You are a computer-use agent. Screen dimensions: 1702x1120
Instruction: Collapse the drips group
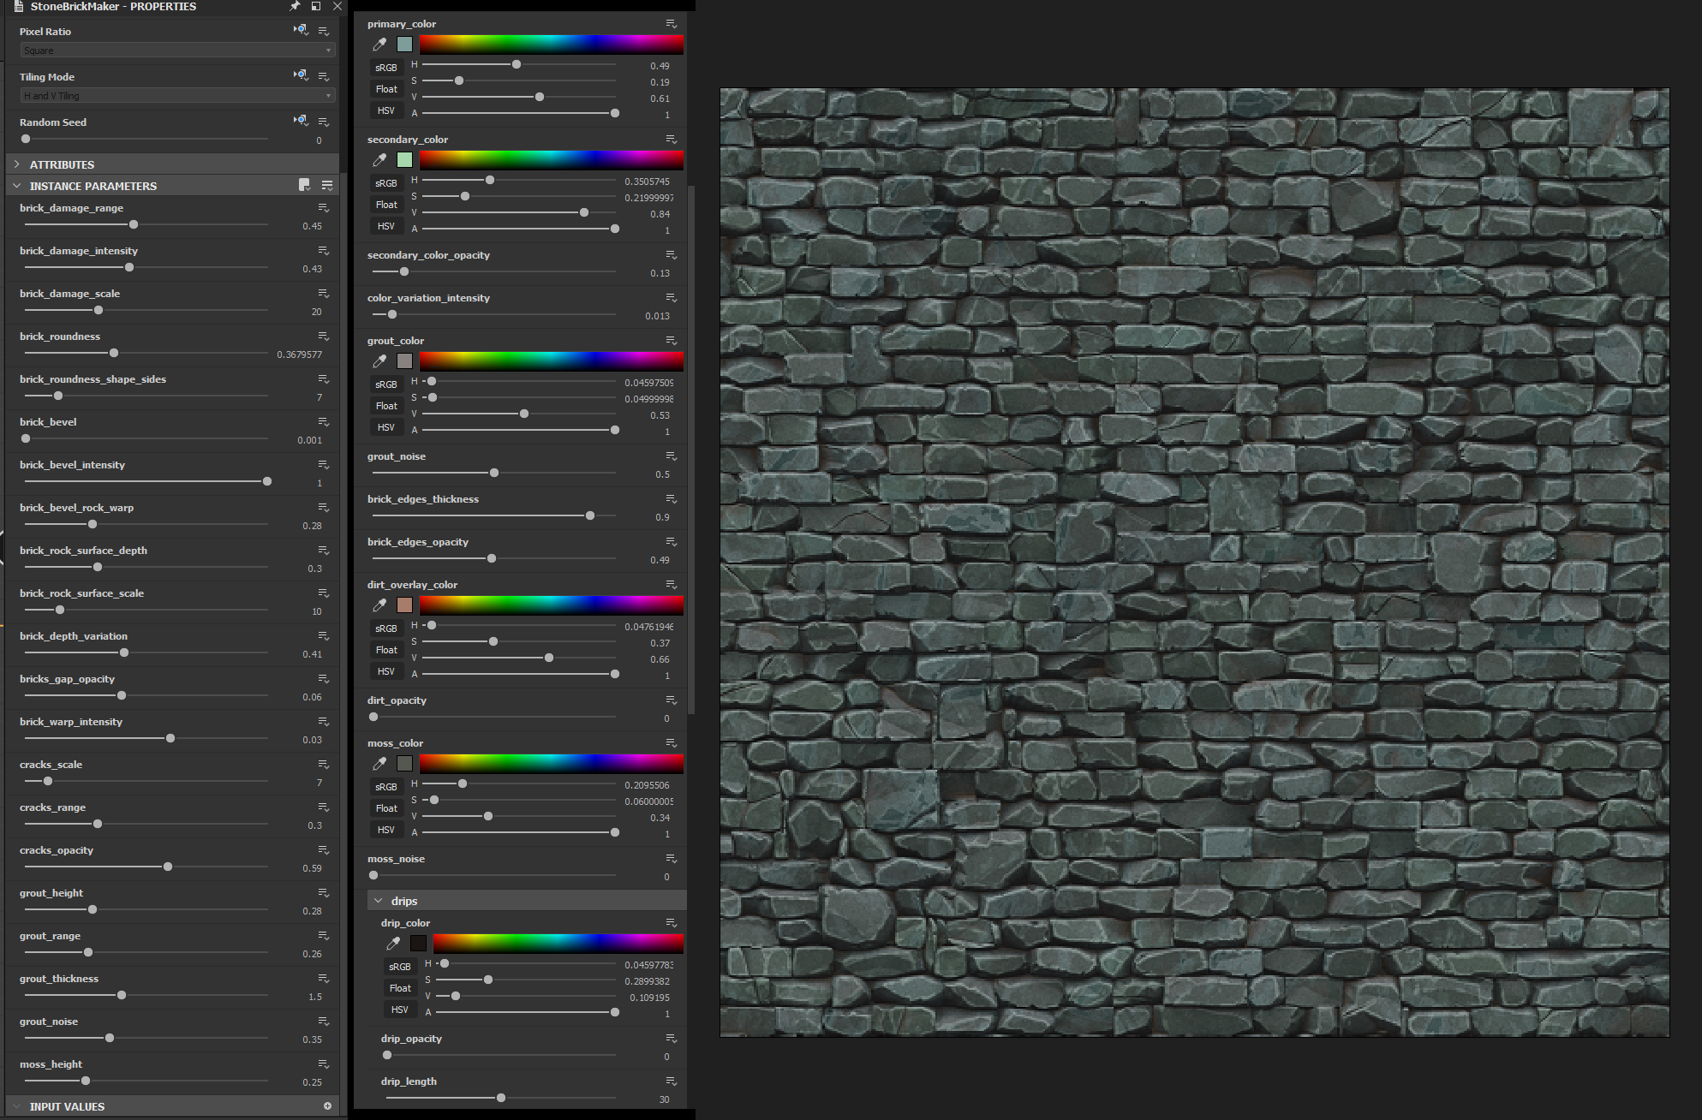[x=379, y=901]
